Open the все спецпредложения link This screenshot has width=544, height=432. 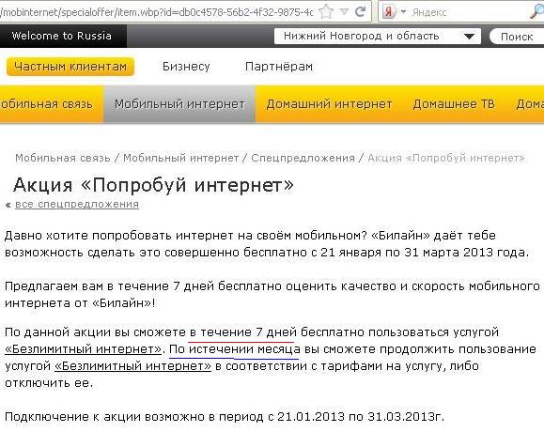point(77,204)
